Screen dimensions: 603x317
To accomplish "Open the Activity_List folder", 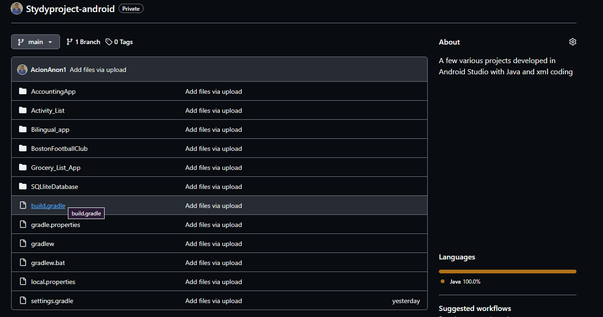I will pos(48,110).
